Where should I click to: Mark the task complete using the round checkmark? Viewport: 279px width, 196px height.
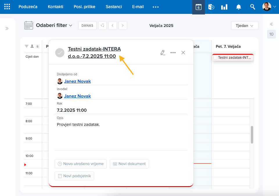point(60,53)
